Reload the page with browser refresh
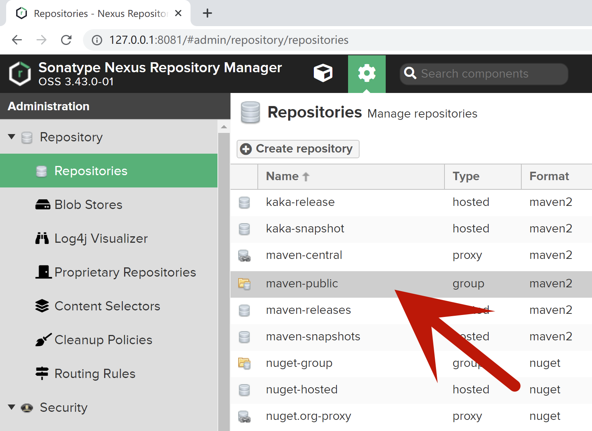The width and height of the screenshot is (592, 431). click(66, 40)
